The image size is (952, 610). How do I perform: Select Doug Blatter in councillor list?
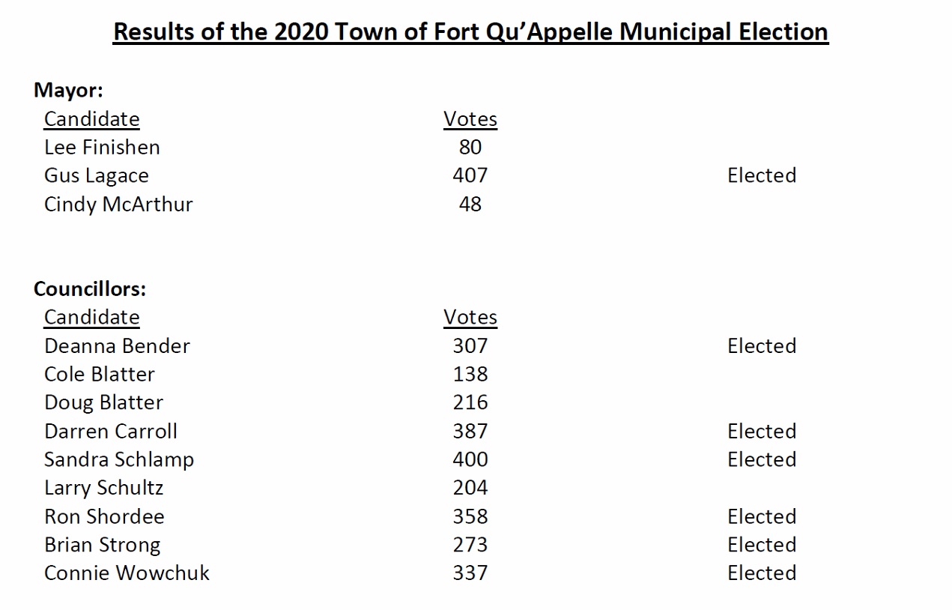(103, 402)
